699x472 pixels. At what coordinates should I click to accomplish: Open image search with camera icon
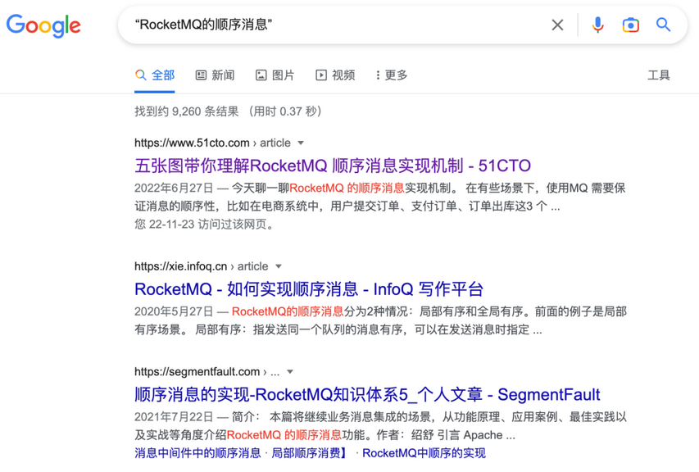(630, 25)
